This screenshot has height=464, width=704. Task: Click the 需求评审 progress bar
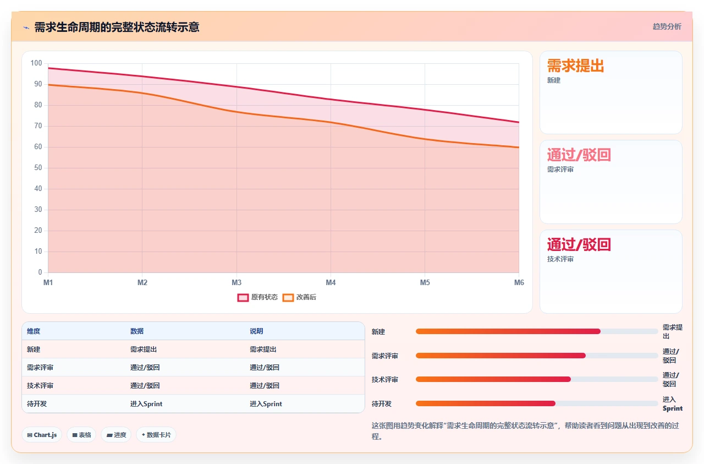click(537, 356)
